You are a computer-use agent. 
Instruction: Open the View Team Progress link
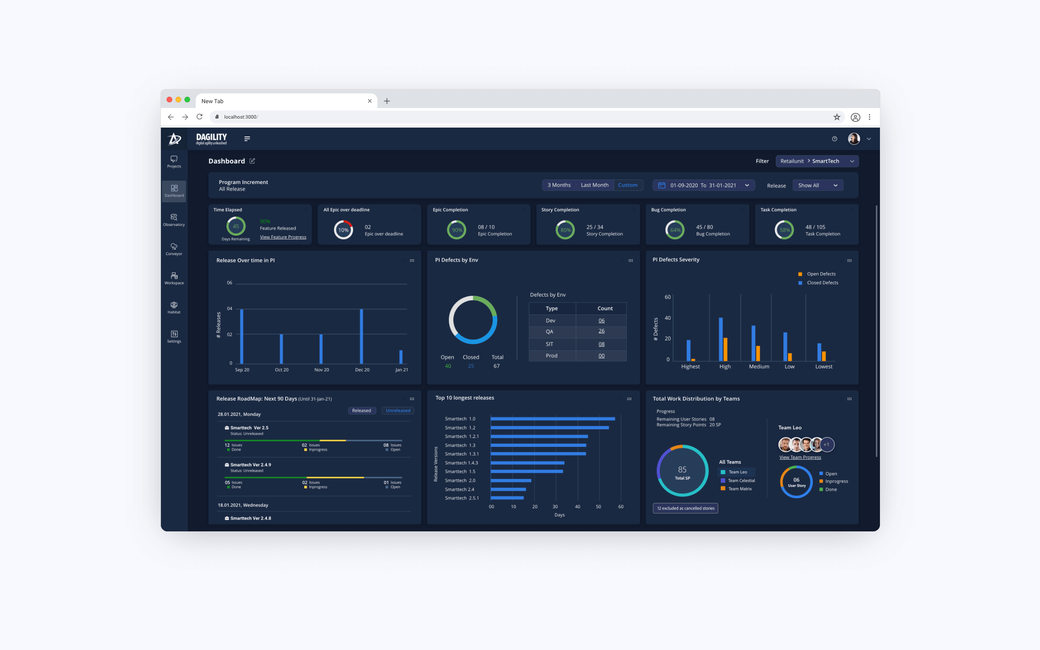coord(800,457)
